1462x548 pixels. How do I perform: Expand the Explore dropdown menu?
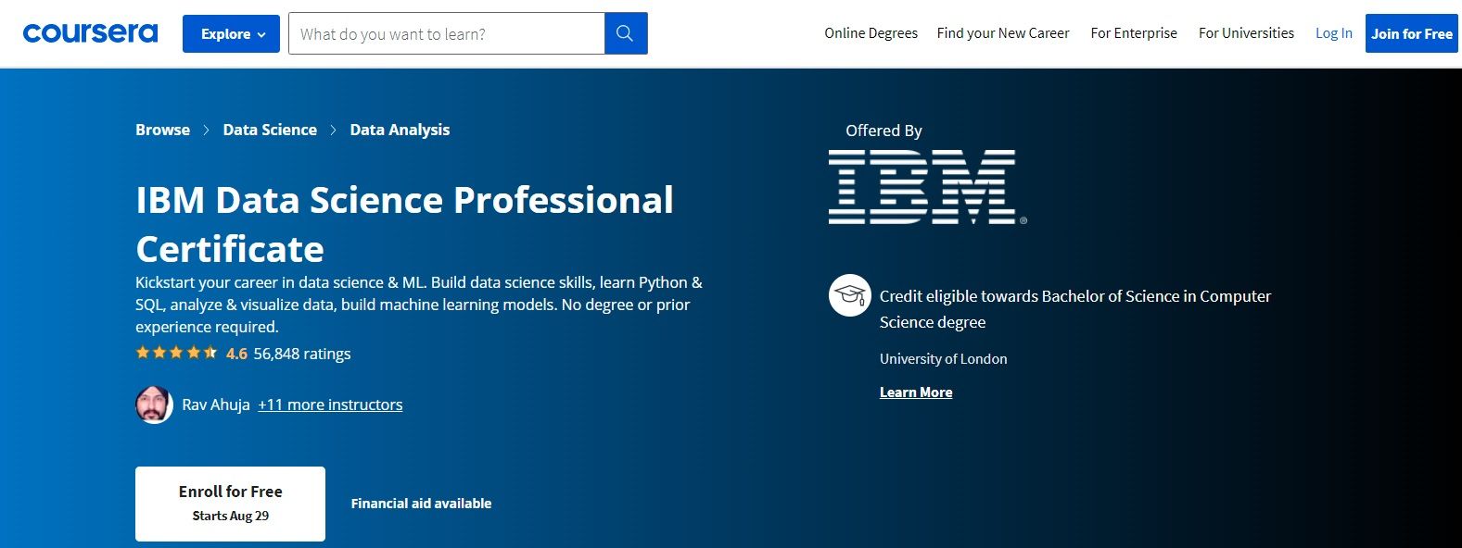pos(231,34)
